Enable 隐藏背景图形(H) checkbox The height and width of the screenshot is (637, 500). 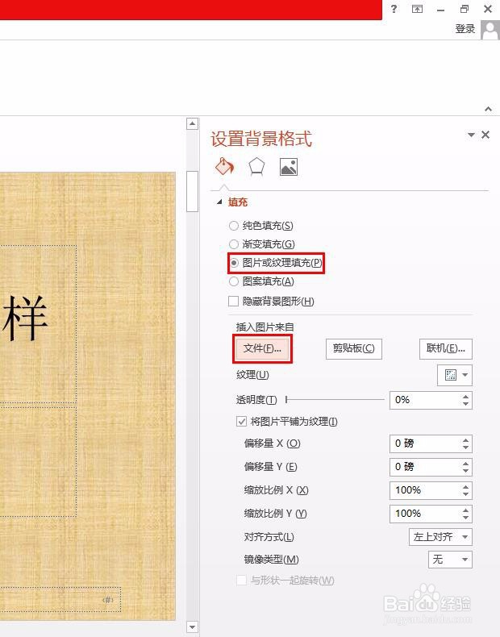[234, 301]
